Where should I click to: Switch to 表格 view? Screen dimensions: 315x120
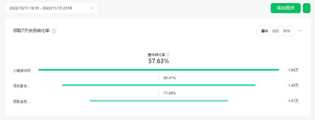(287, 31)
